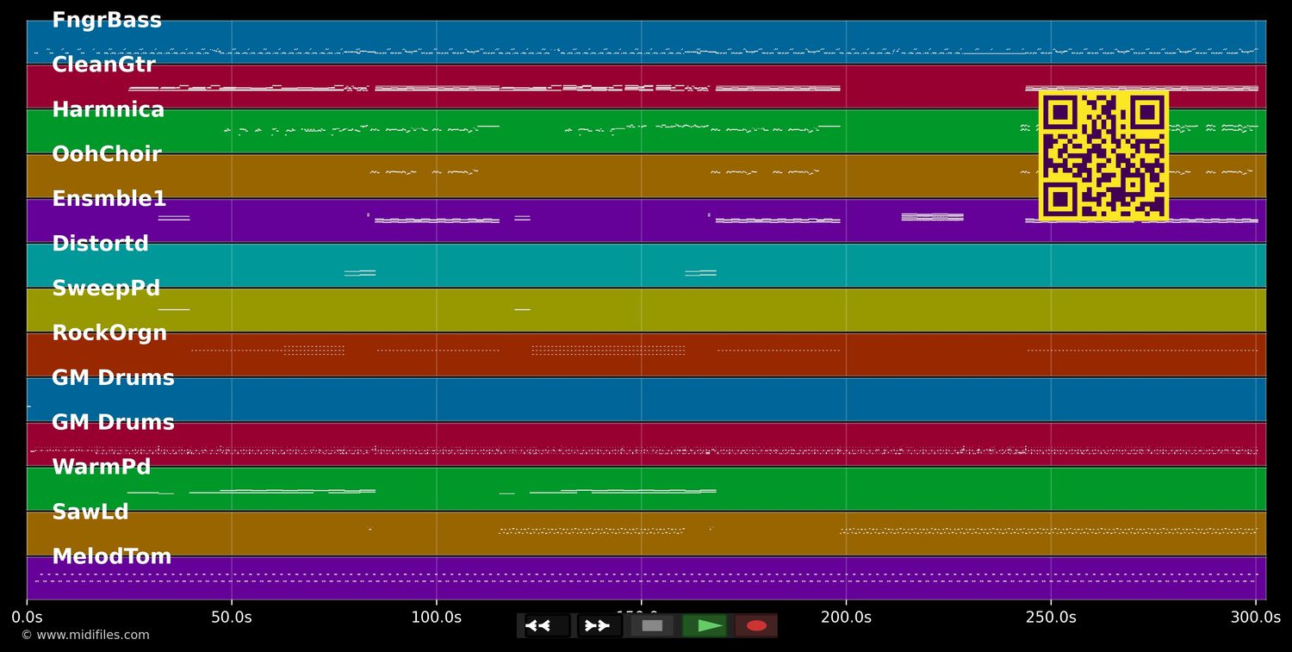
Task: Click the Harmnica track label
Action: point(108,110)
